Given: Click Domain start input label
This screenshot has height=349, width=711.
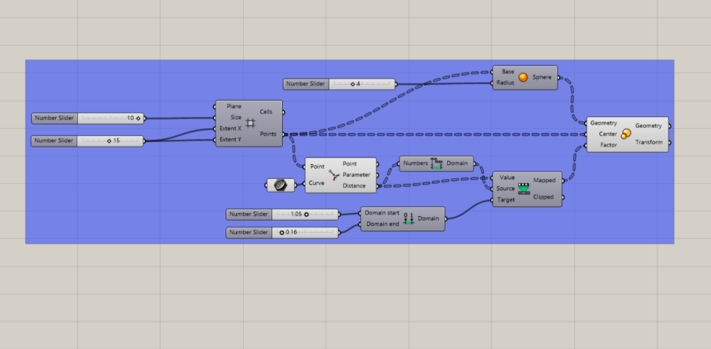Looking at the screenshot, I should click(x=382, y=212).
